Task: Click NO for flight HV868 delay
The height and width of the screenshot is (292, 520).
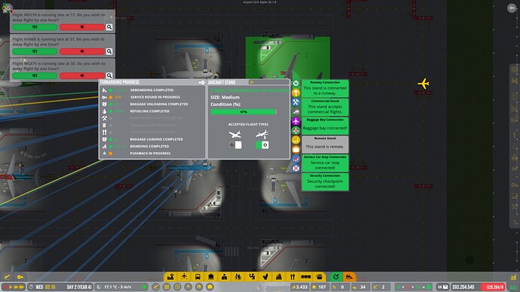Action: click(x=82, y=51)
